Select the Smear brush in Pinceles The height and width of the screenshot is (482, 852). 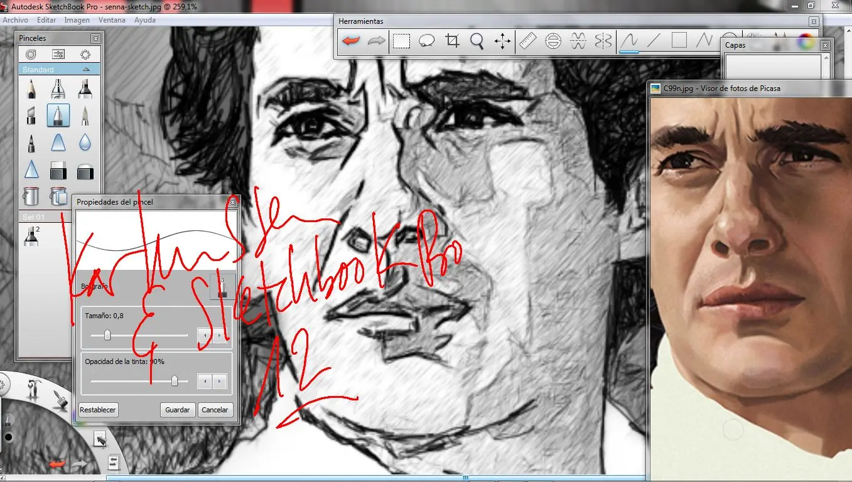pyautogui.click(x=58, y=143)
